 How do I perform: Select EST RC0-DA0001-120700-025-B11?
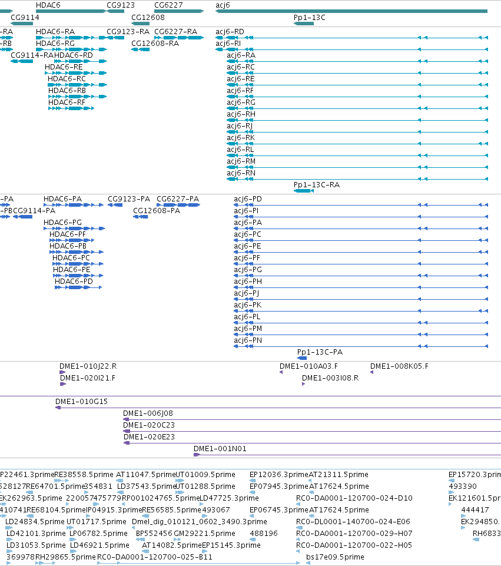pyautogui.click(x=155, y=557)
